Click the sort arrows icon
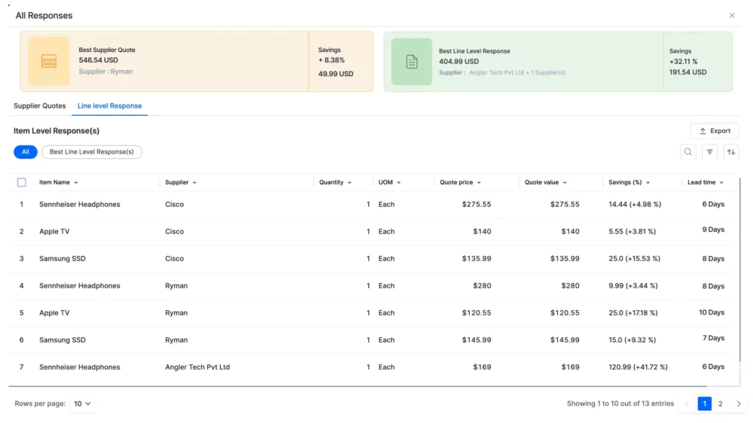 coord(730,152)
